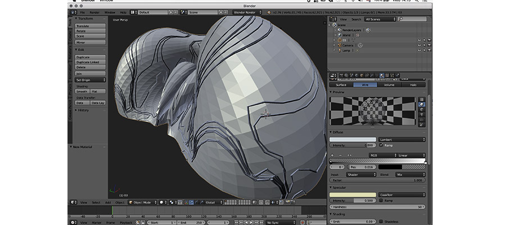
Task: Adjust the Hardness slider
Action: pos(377,207)
